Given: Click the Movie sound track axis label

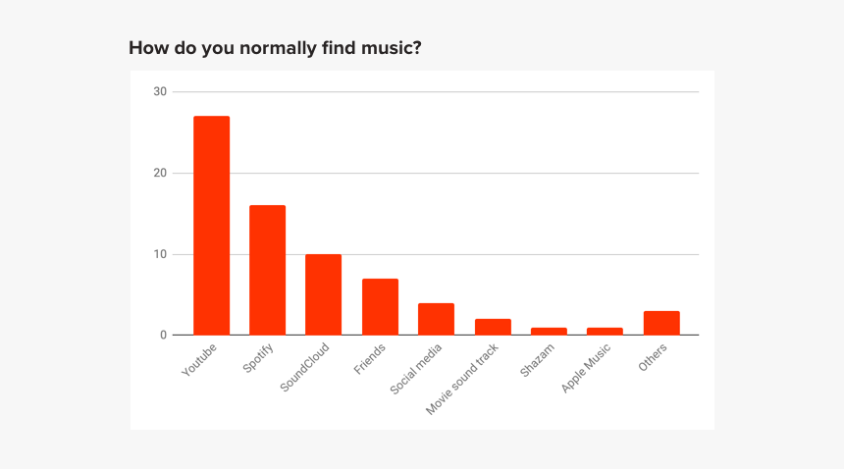Looking at the screenshot, I should [462, 379].
